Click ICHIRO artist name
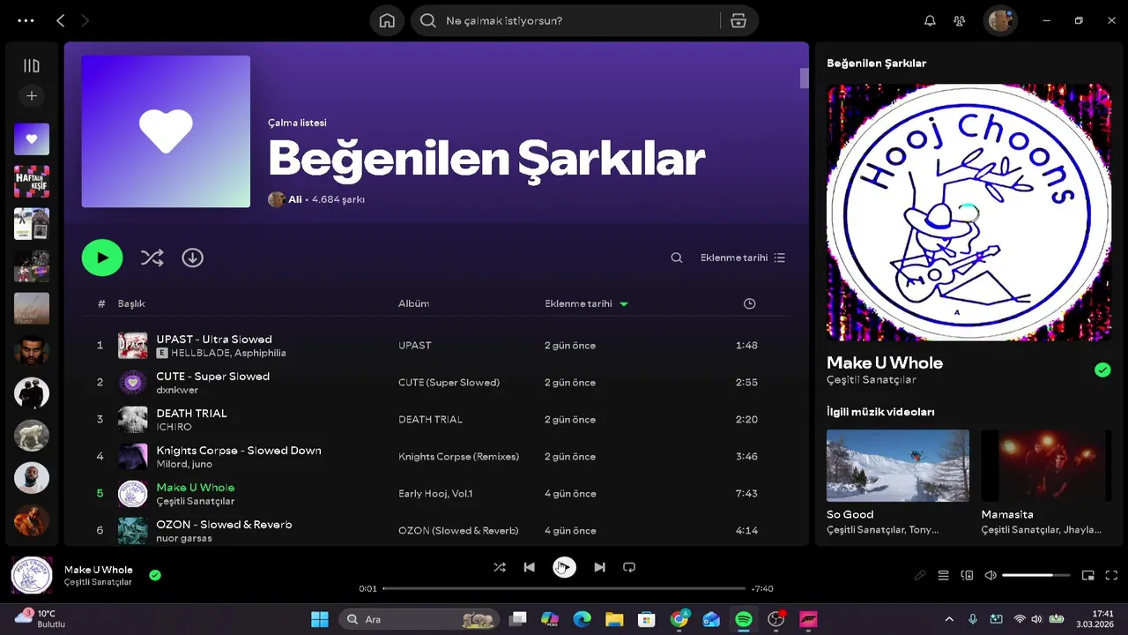This screenshot has height=635, width=1128. pyautogui.click(x=174, y=427)
